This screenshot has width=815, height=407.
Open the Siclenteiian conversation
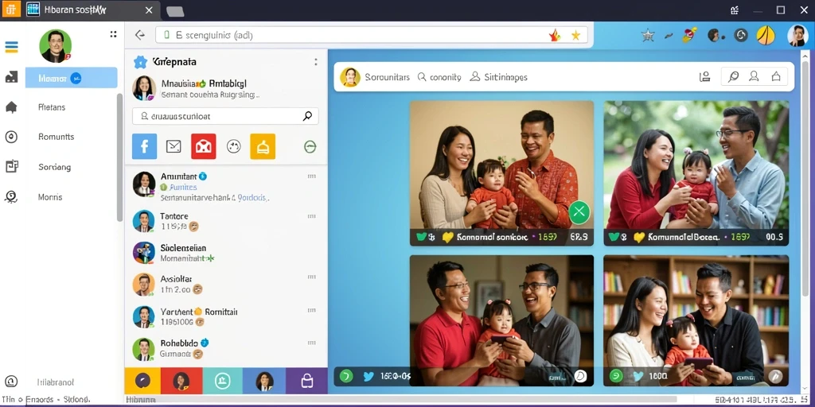[225, 253]
